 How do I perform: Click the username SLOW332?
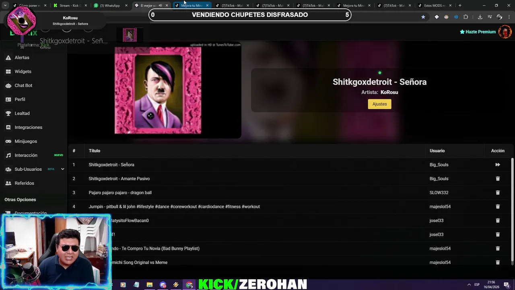coord(439,193)
